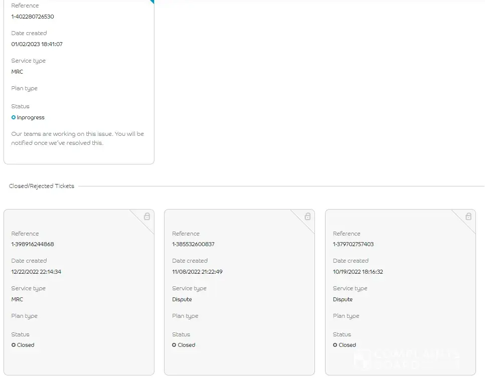Click MRC service type on in-progress ticket
This screenshot has width=485, height=381.
(17, 72)
